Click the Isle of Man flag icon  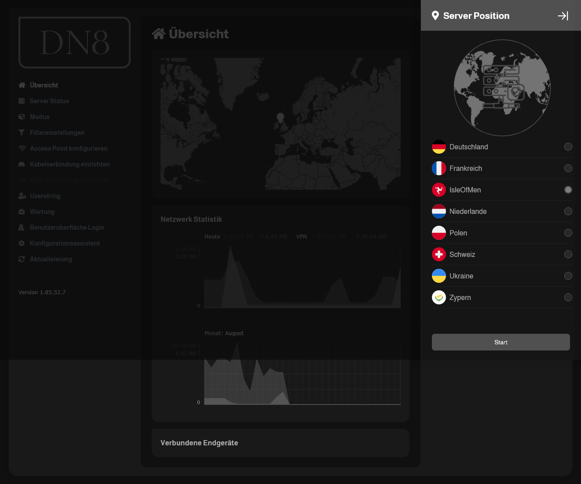tap(438, 190)
